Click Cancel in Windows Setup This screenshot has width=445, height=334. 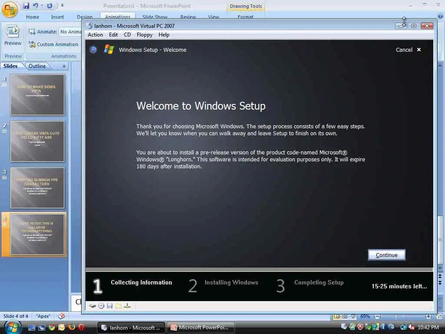pyautogui.click(x=404, y=50)
